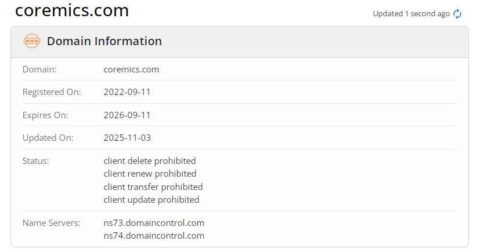The height and width of the screenshot is (252, 491).
Task: Click the 'Expires On:' label
Action: tap(45, 115)
